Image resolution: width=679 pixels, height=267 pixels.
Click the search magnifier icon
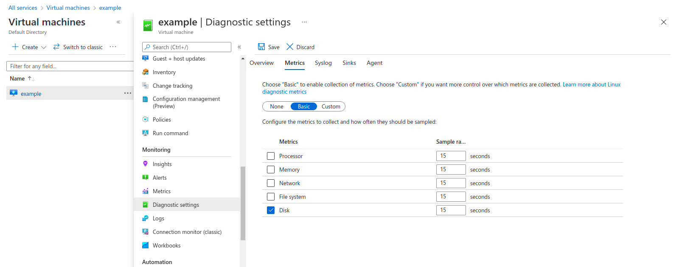[147, 47]
